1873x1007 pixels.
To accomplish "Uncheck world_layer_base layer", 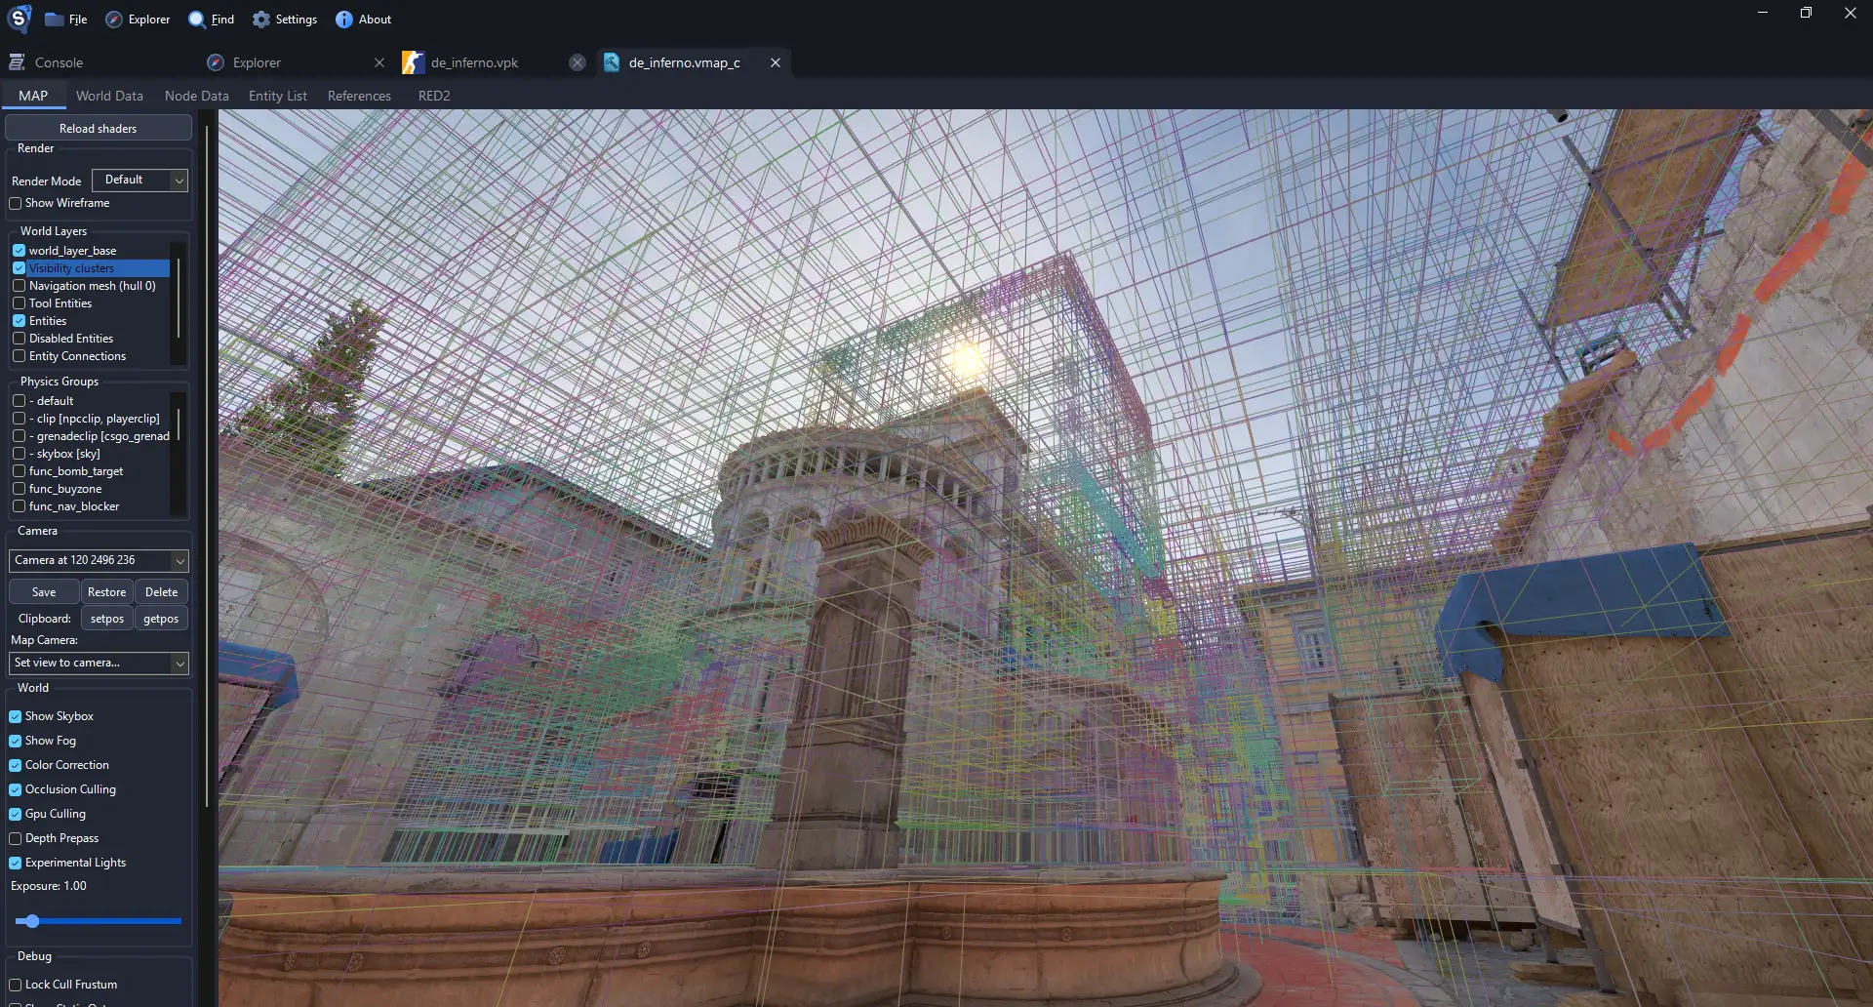I will click(x=19, y=251).
